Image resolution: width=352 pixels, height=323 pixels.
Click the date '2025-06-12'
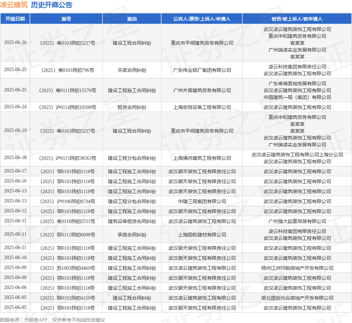click(15, 211)
